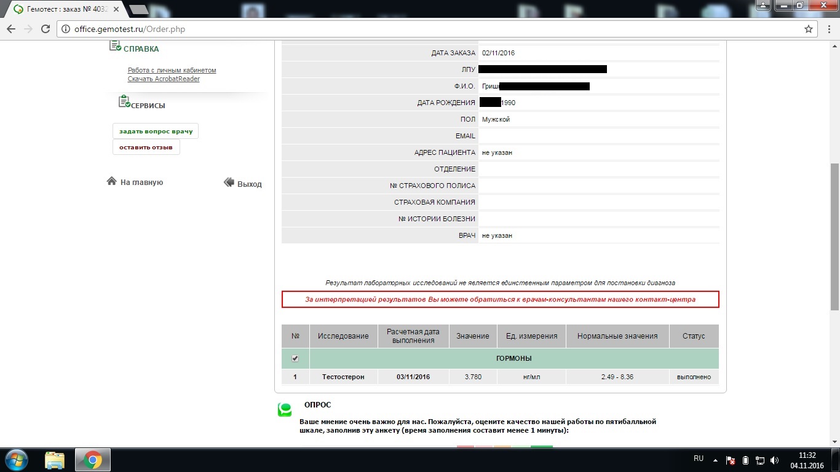Switch input language from RU indicator

[x=698, y=459]
